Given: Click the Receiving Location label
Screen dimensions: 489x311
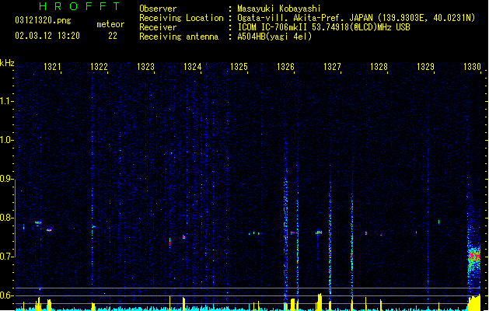Looking at the screenshot, I should [x=181, y=18].
